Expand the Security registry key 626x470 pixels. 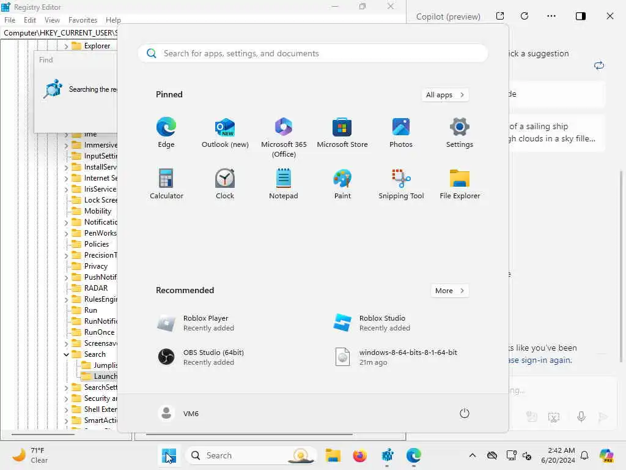(x=66, y=399)
